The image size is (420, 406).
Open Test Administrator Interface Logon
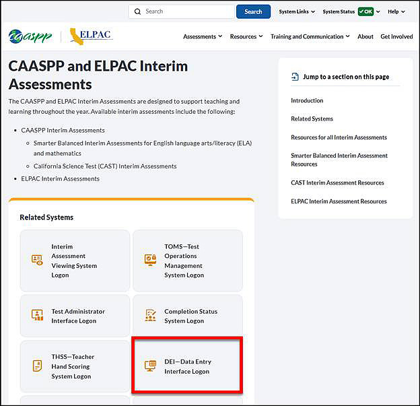pyautogui.click(x=75, y=316)
